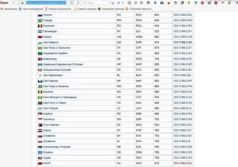238x167 pixels.
Task: Click the СССР red flag icon
Action: tap(40, 163)
